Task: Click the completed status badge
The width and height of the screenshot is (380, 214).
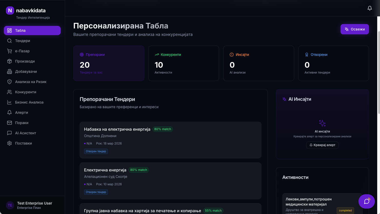Action: pos(345,210)
